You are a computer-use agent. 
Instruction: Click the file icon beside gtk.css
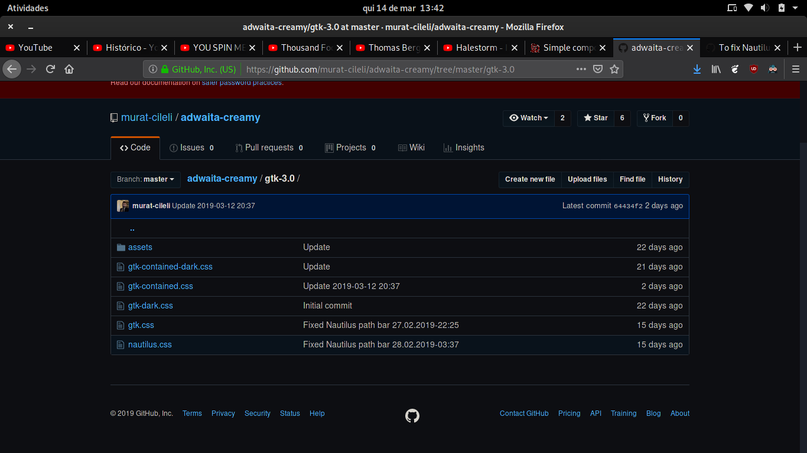pos(121,325)
